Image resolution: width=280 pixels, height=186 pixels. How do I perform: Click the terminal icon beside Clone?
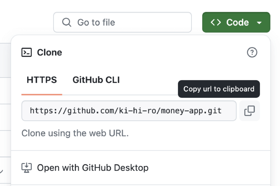(x=27, y=52)
